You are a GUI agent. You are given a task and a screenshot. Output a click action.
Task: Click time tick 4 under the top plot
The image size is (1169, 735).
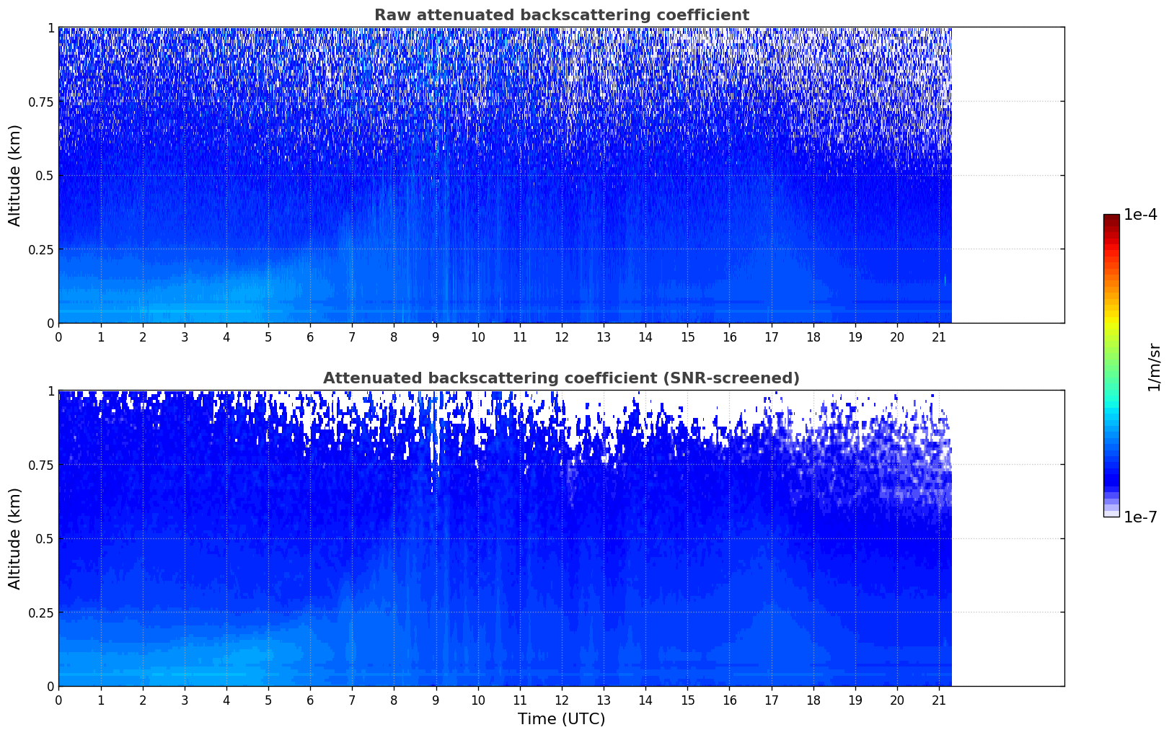click(226, 337)
